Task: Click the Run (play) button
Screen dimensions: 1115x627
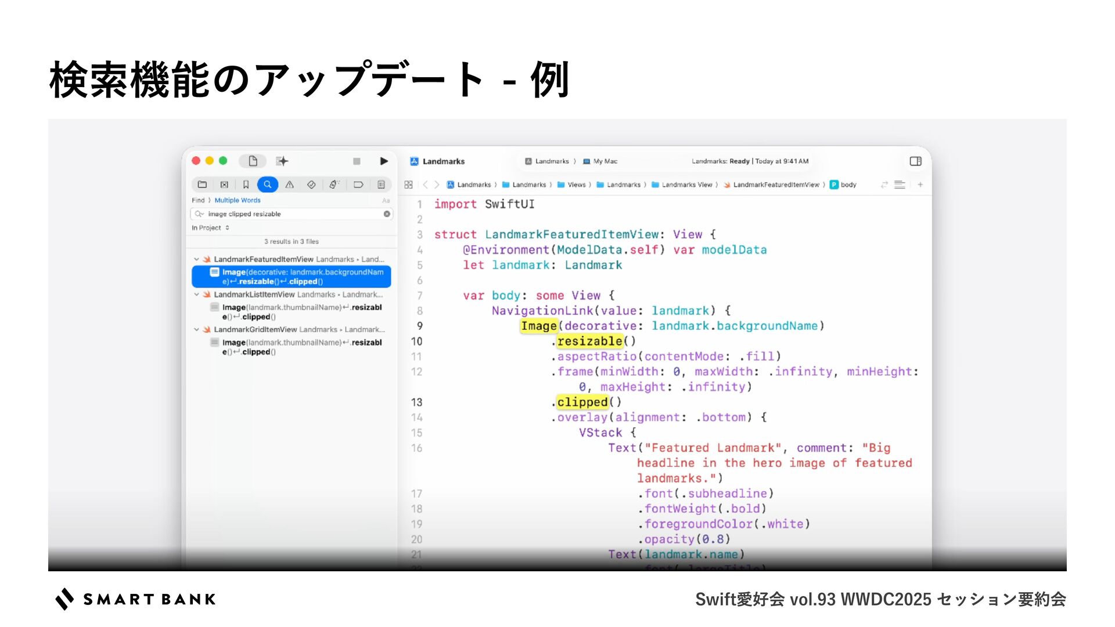Action: (384, 161)
